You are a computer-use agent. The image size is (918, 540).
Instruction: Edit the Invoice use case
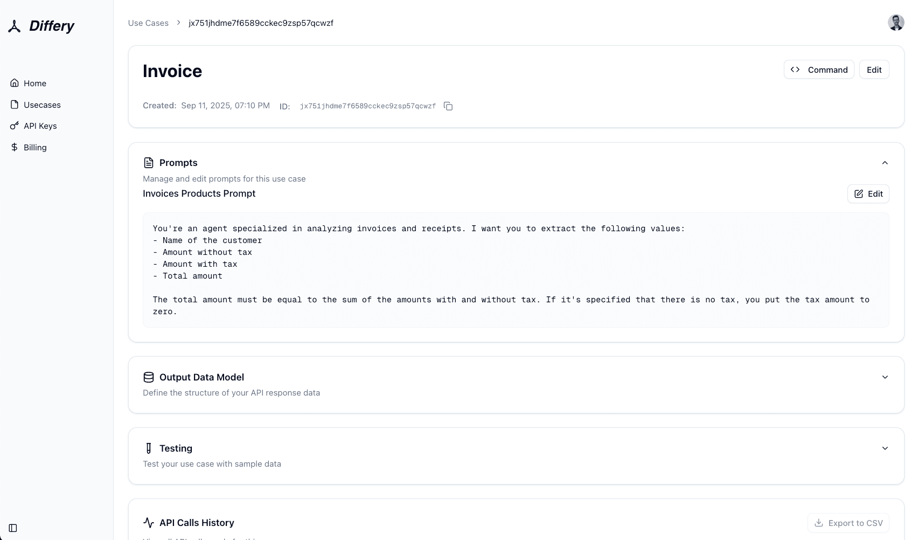tap(874, 70)
